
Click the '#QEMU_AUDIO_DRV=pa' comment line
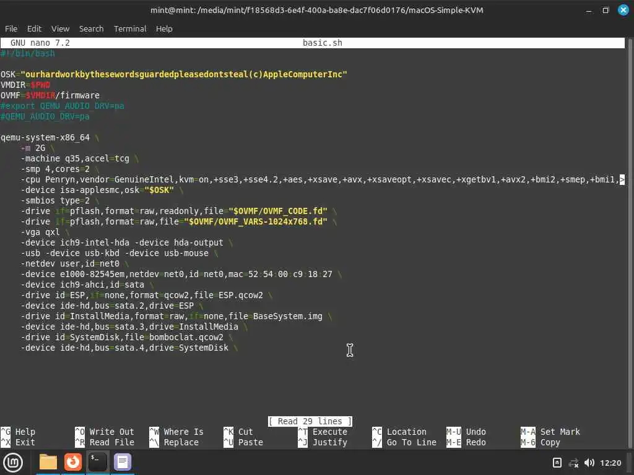pyautogui.click(x=45, y=116)
